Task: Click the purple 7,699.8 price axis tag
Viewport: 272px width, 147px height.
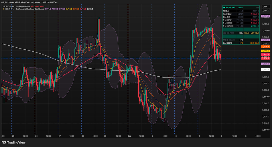Action: point(265,64)
